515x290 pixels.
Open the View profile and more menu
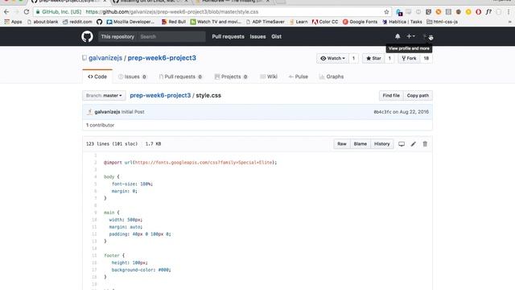(x=427, y=36)
